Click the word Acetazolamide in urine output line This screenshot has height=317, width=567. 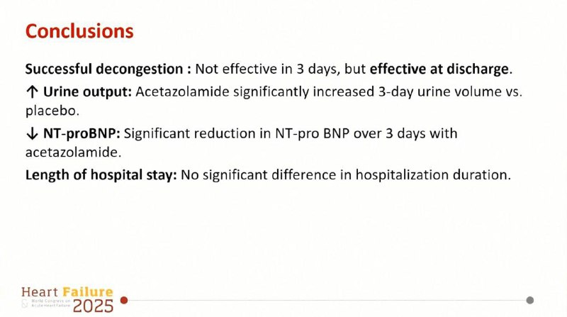click(182, 92)
